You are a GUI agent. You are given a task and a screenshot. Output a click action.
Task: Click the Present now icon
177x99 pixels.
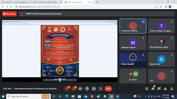pos(94,89)
